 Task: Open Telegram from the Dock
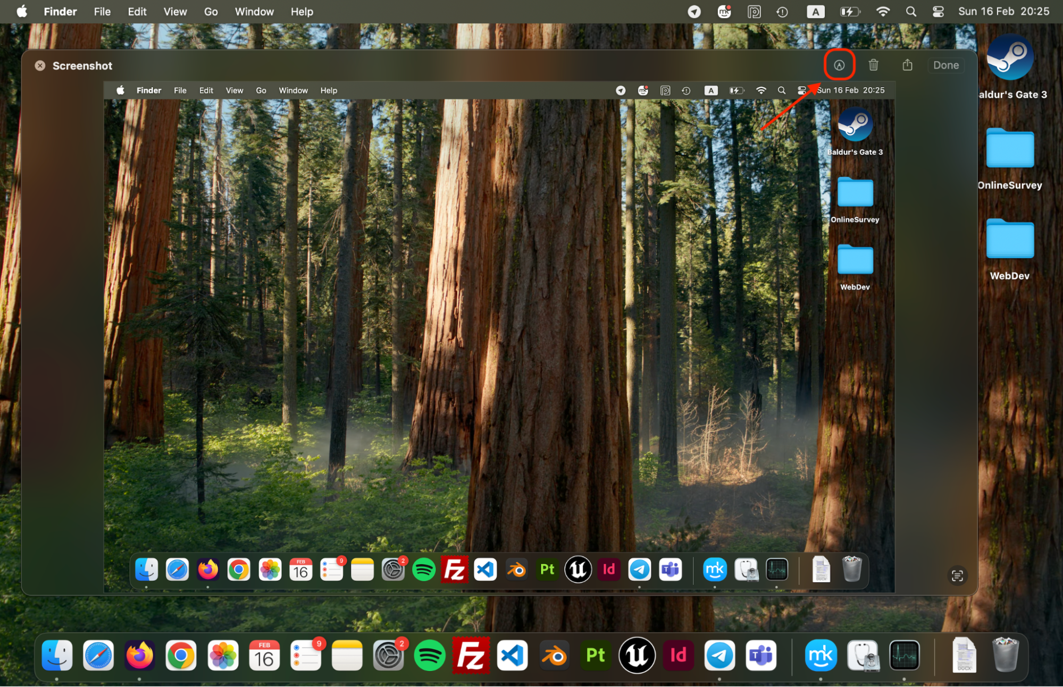point(719,656)
